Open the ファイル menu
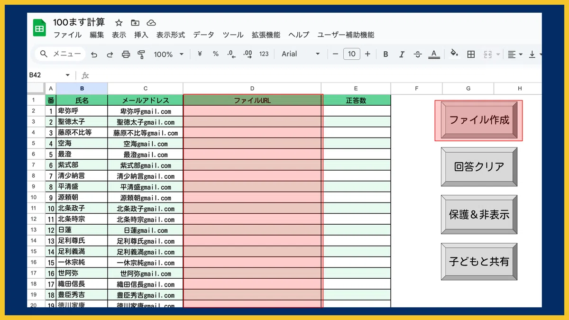The height and width of the screenshot is (320, 569). pos(67,35)
